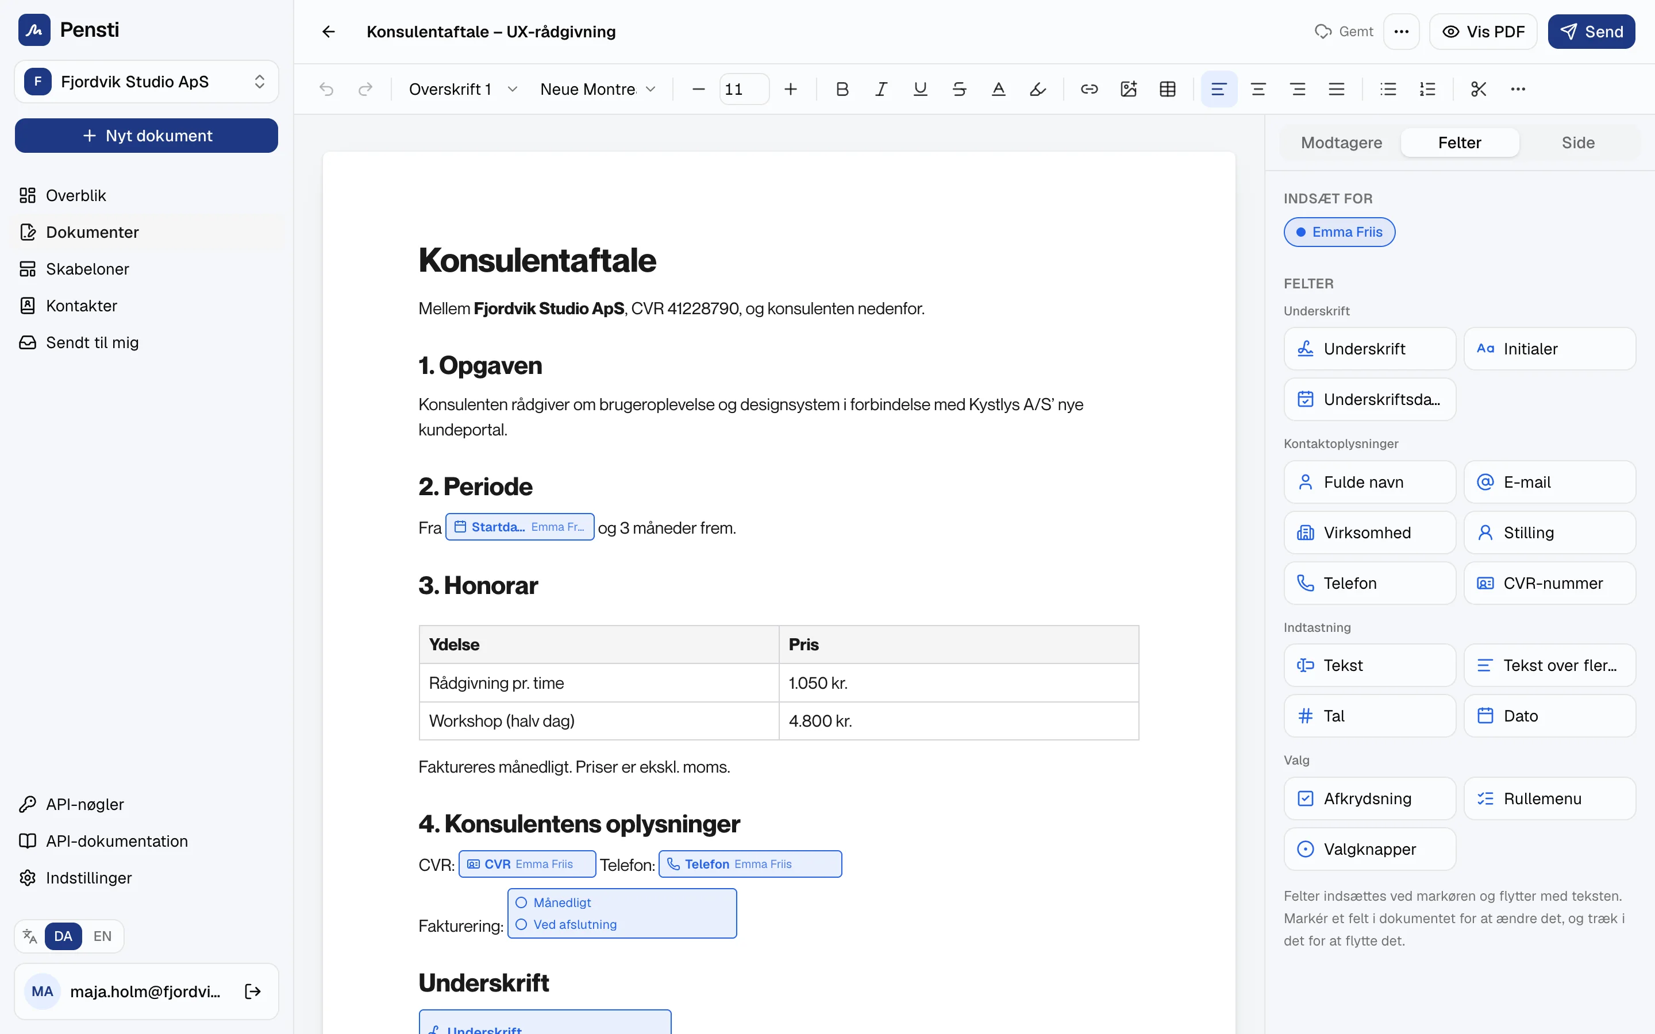1655x1034 pixels.
Task: Open the toolbar overflow ellipsis menu
Action: (1518, 89)
